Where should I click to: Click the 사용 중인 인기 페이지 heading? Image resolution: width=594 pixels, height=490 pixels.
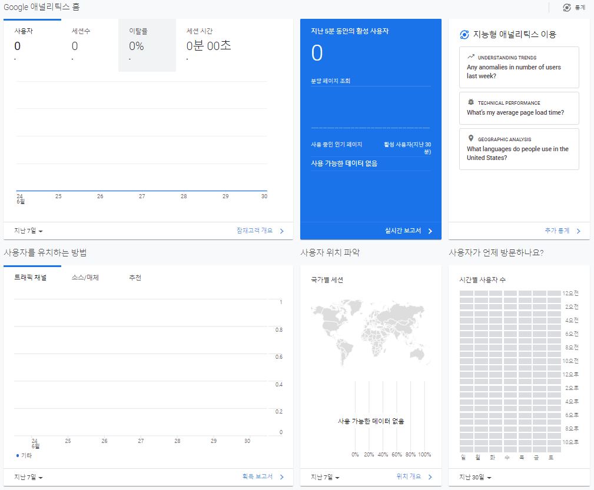pyautogui.click(x=336, y=144)
